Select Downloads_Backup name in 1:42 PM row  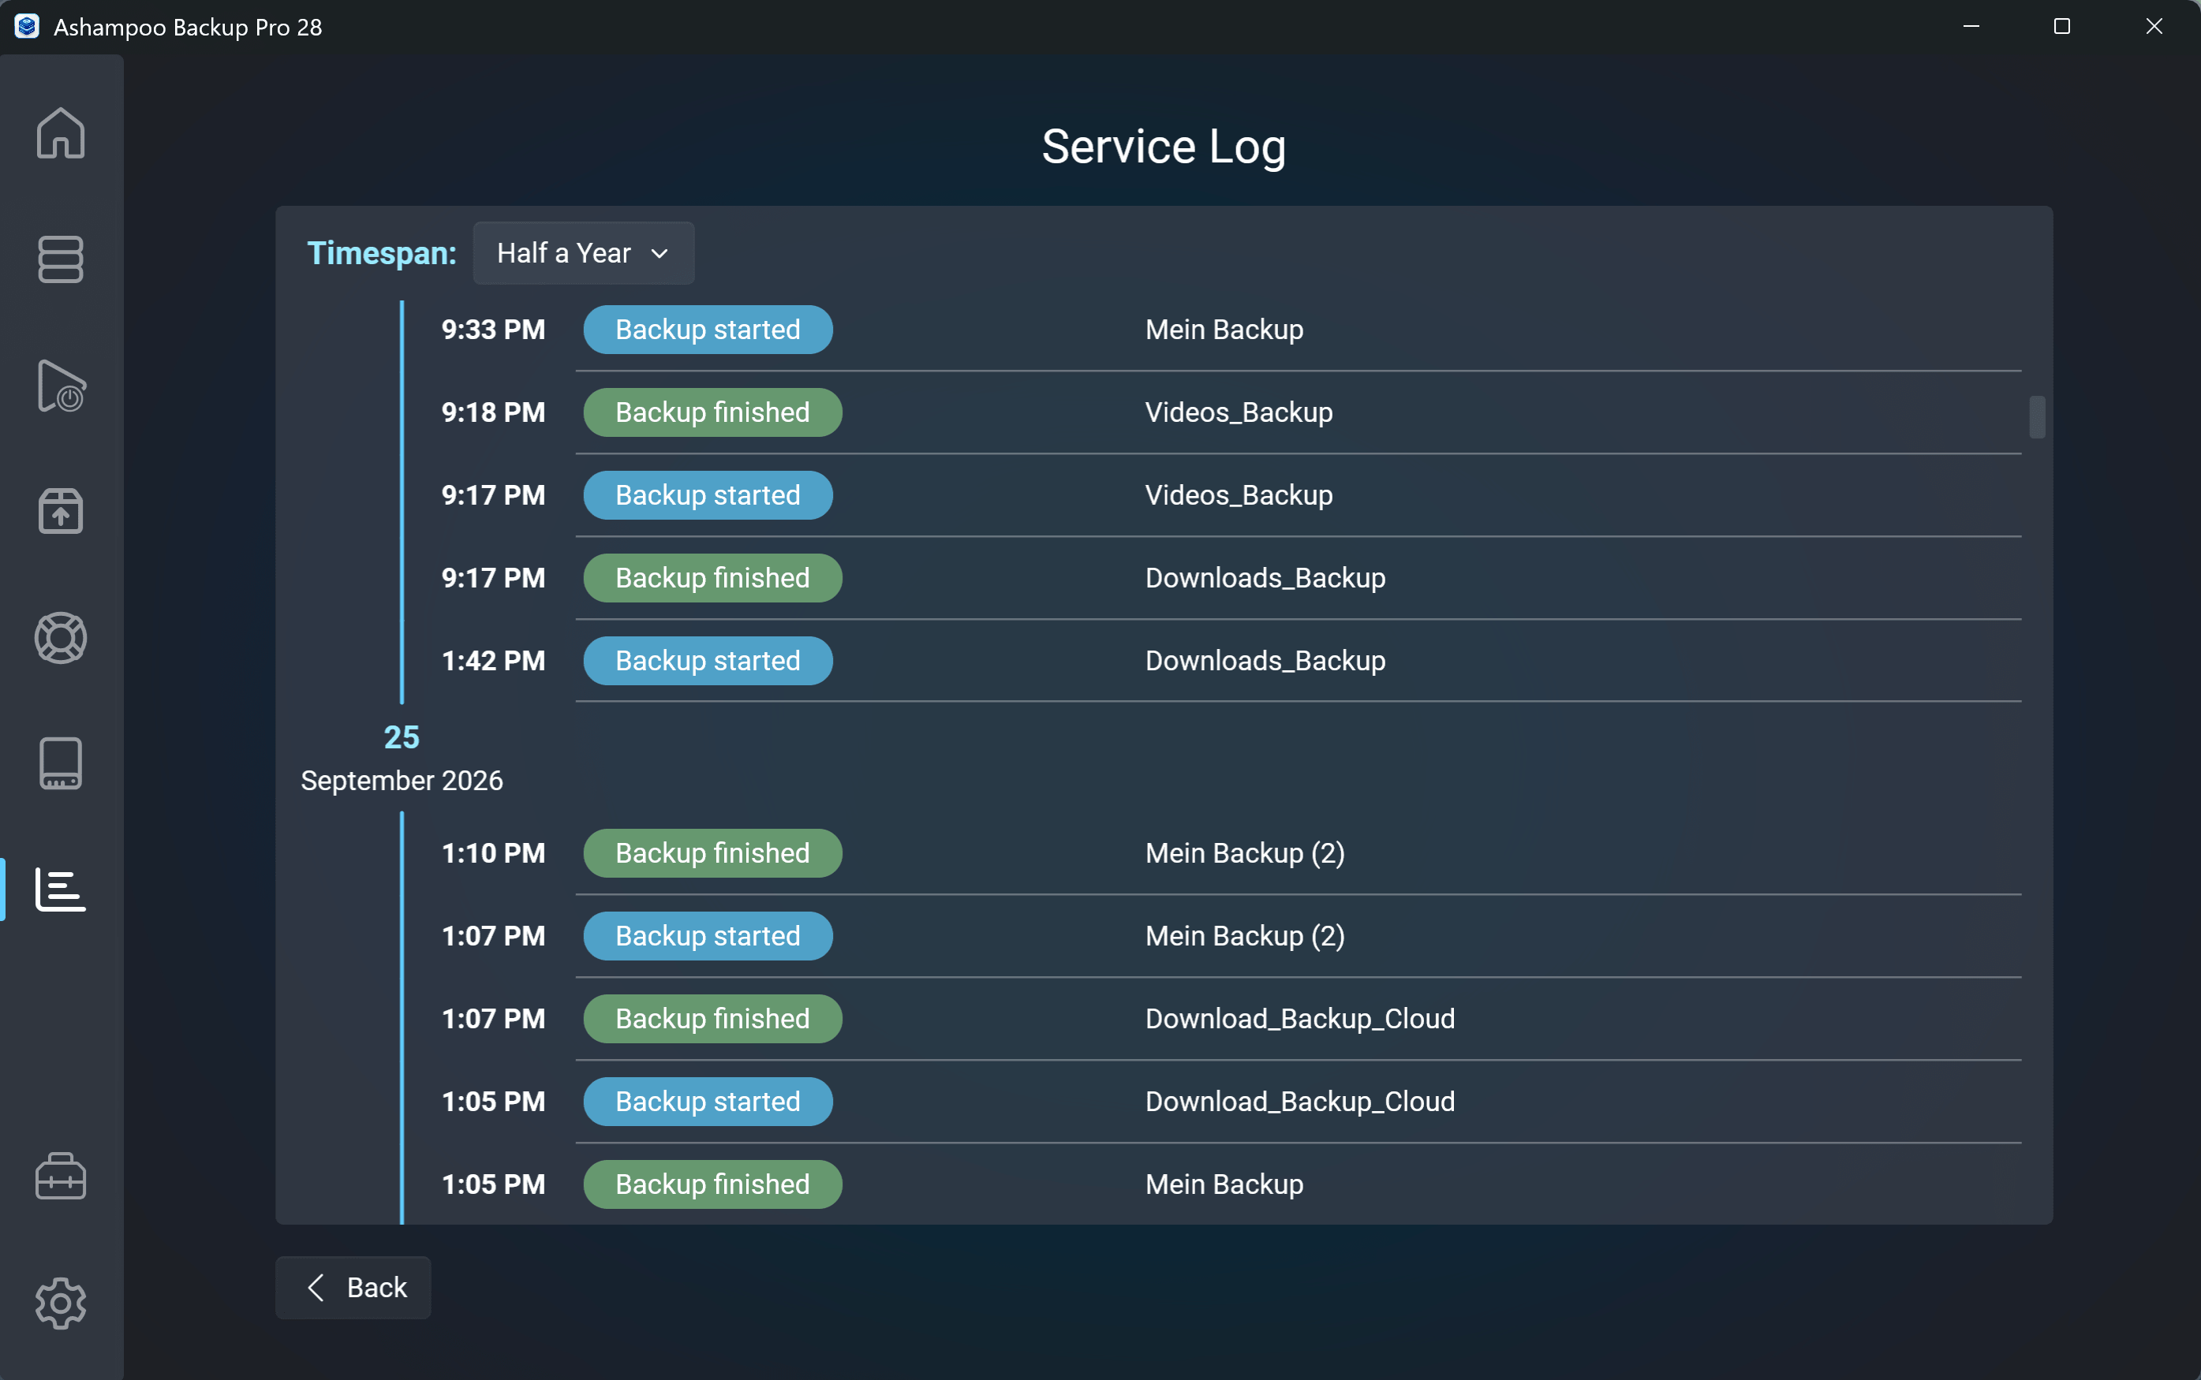(1265, 661)
